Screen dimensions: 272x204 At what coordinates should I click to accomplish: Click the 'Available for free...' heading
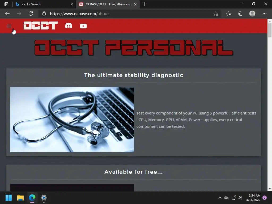coord(134,172)
